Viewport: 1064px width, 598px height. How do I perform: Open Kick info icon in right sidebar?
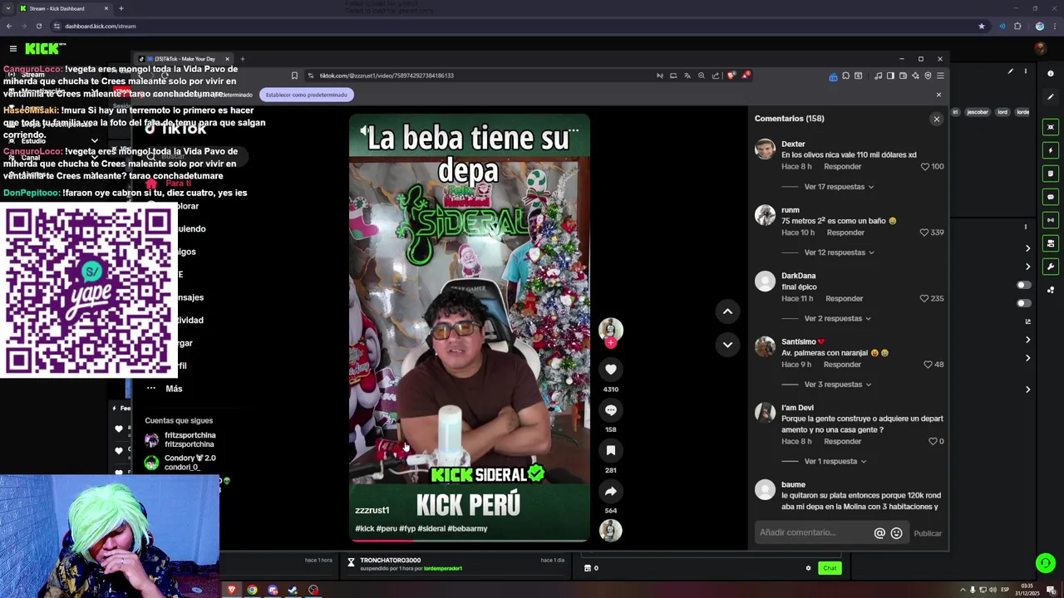(x=1051, y=74)
